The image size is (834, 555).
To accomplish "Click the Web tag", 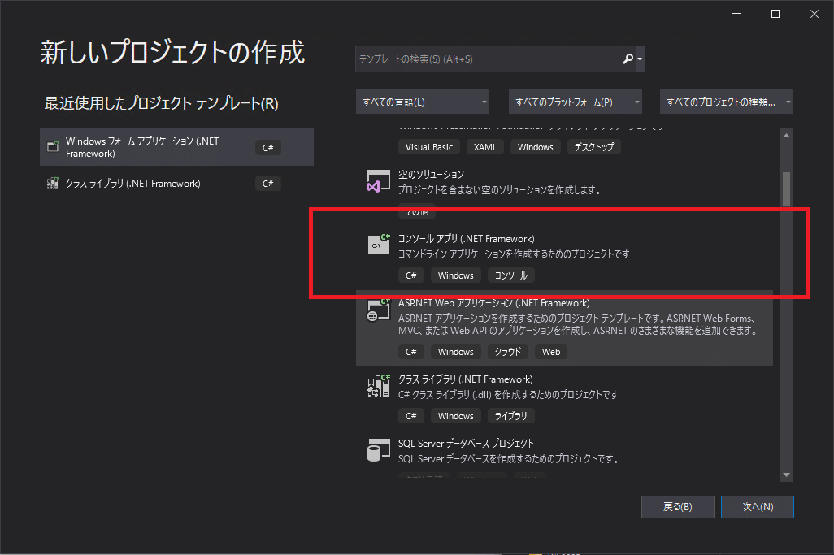I will [551, 352].
